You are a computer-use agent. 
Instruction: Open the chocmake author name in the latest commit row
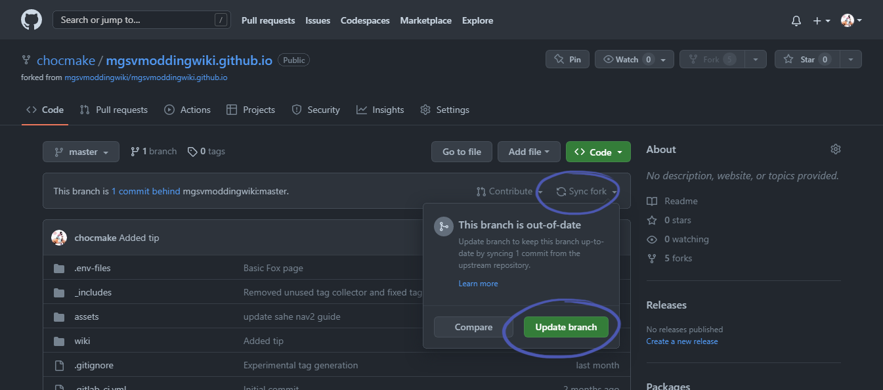[x=95, y=238]
